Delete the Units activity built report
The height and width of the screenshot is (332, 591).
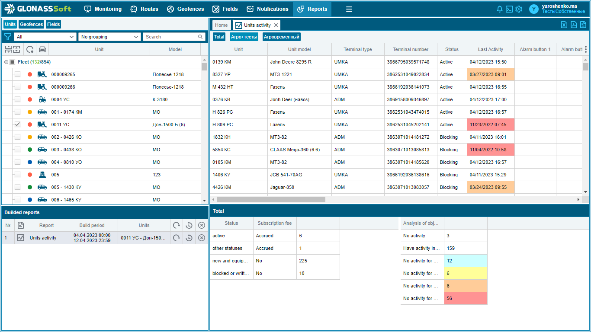click(202, 238)
